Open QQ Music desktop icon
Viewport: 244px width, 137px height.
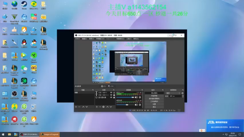point(14,108)
